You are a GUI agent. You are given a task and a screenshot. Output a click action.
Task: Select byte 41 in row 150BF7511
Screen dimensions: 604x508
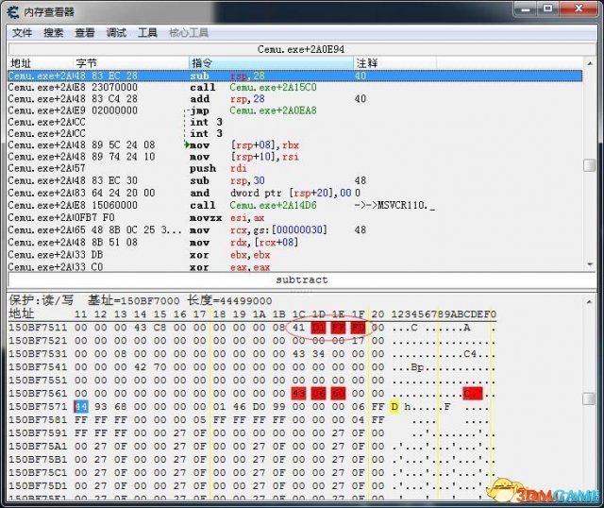[298, 328]
